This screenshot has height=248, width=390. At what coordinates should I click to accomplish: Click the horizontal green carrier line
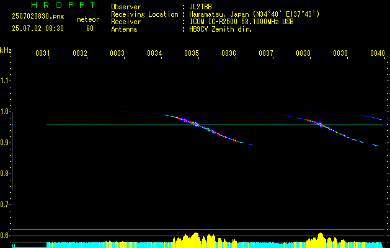tap(214, 125)
